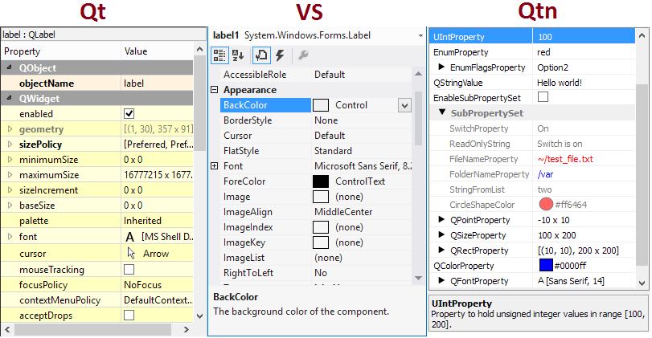Image resolution: width=652 pixels, height=338 pixels.
Task: Click the ForeColor black swatch
Action: click(321, 181)
